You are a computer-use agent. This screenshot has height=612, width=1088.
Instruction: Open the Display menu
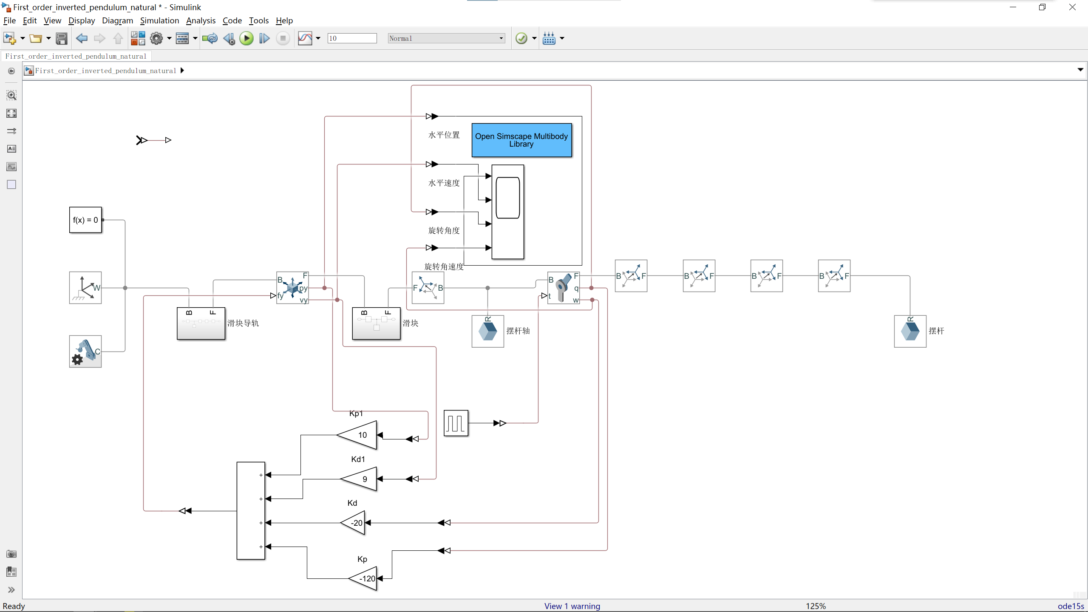point(82,20)
